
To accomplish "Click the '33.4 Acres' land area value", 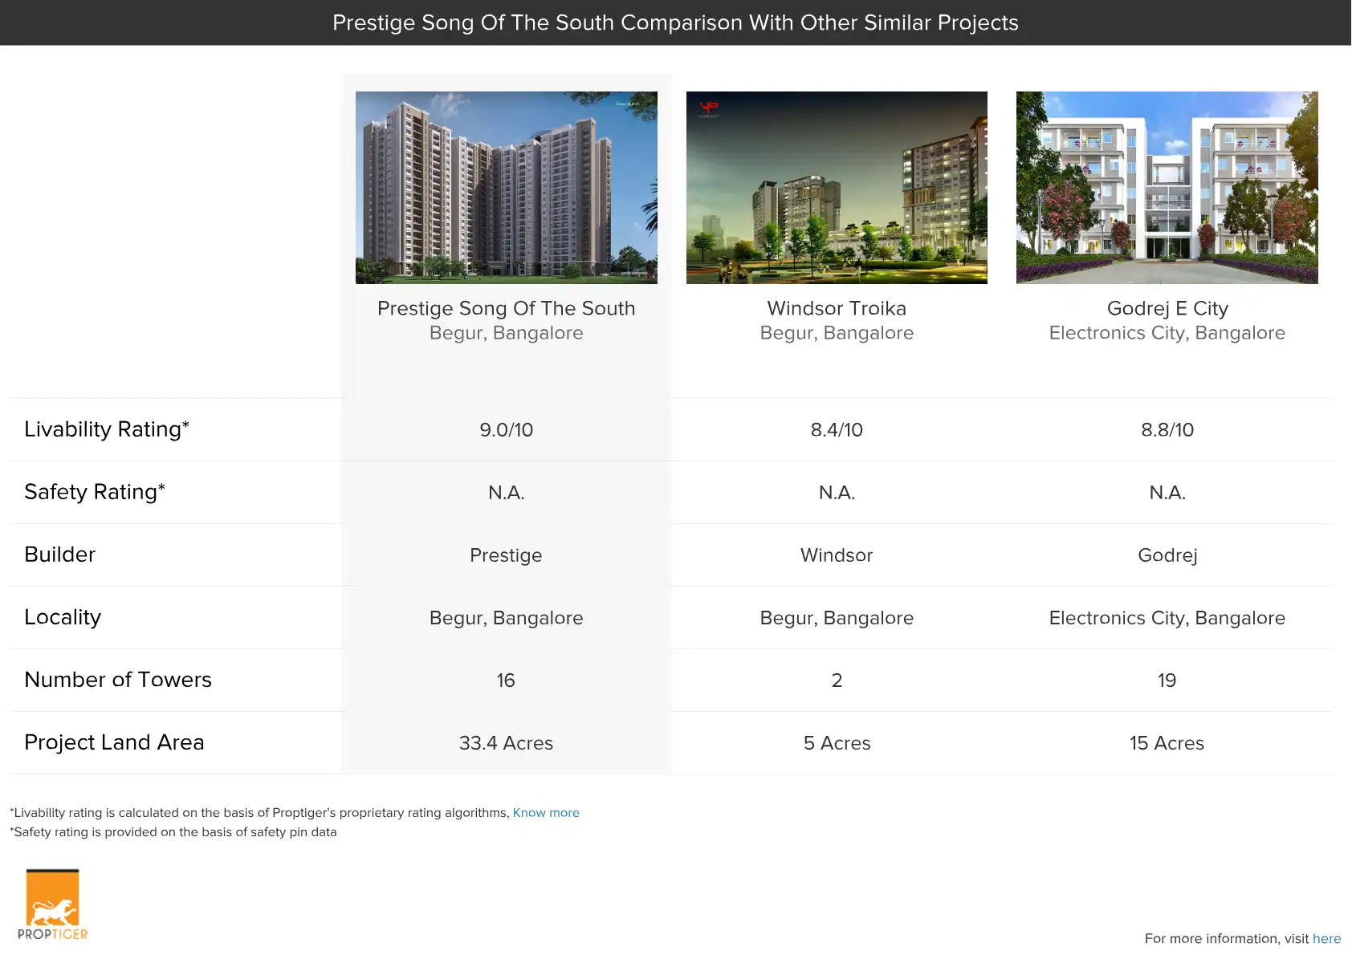I will coord(506,743).
